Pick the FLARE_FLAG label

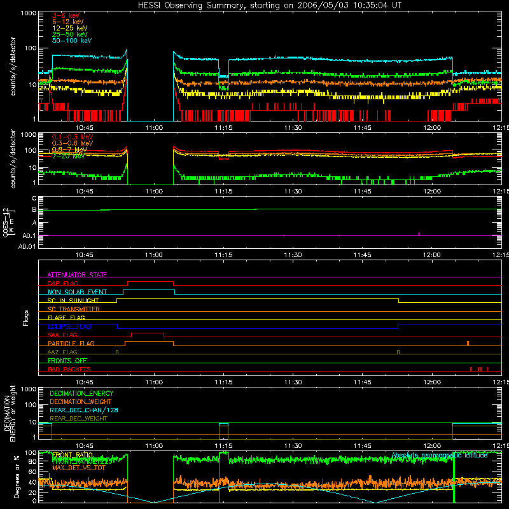66,317
